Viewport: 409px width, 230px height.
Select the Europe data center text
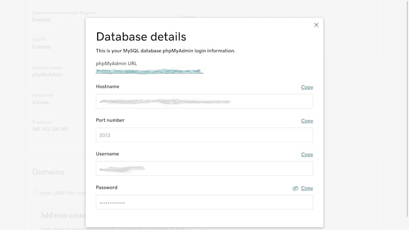[x=40, y=102]
